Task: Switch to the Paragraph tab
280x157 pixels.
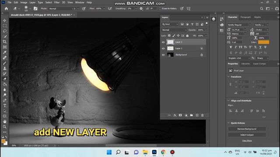Action: pyautogui.click(x=245, y=17)
